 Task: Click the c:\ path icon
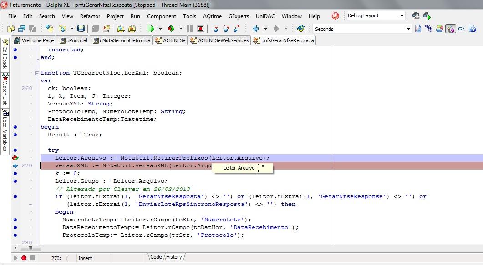[461, 29]
